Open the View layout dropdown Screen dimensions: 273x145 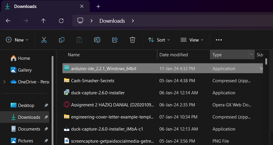pyautogui.click(x=192, y=40)
